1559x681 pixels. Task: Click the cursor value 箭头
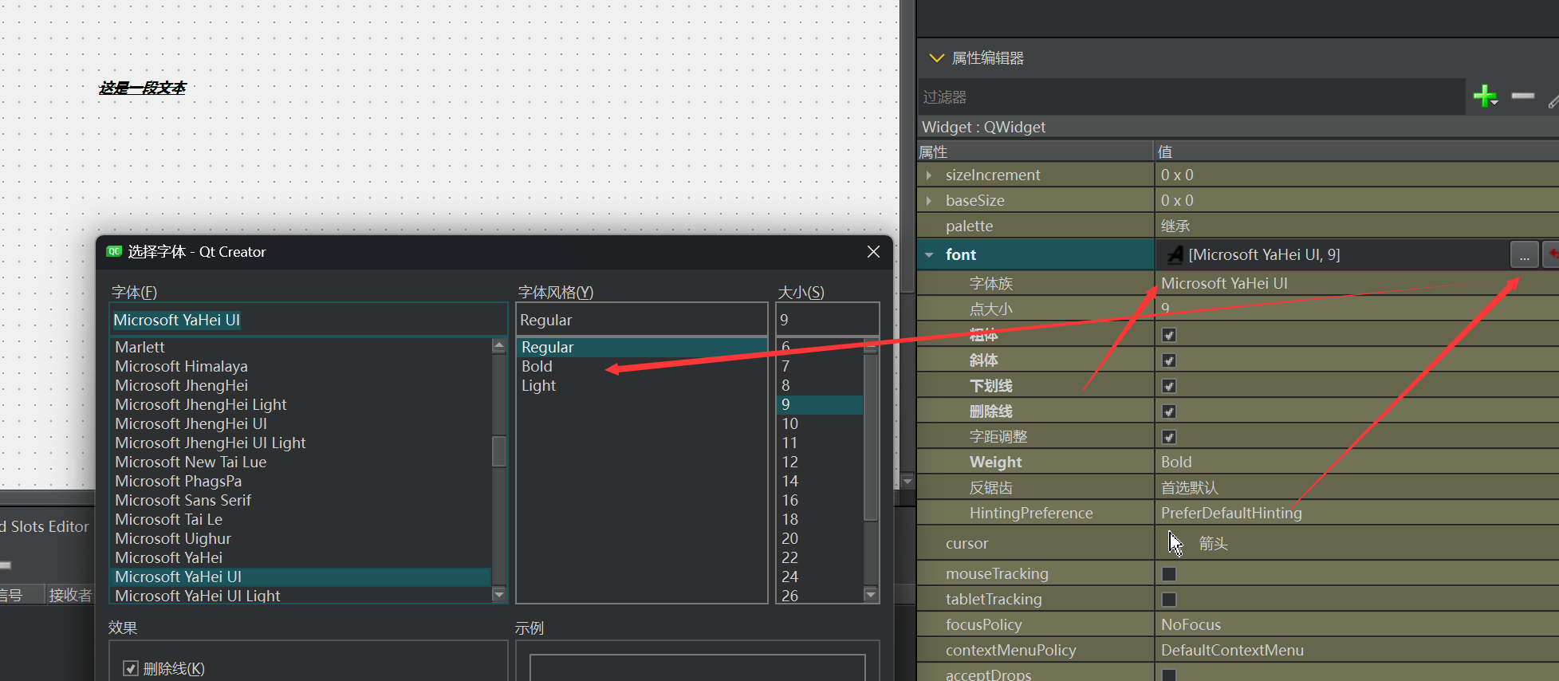(x=1213, y=543)
